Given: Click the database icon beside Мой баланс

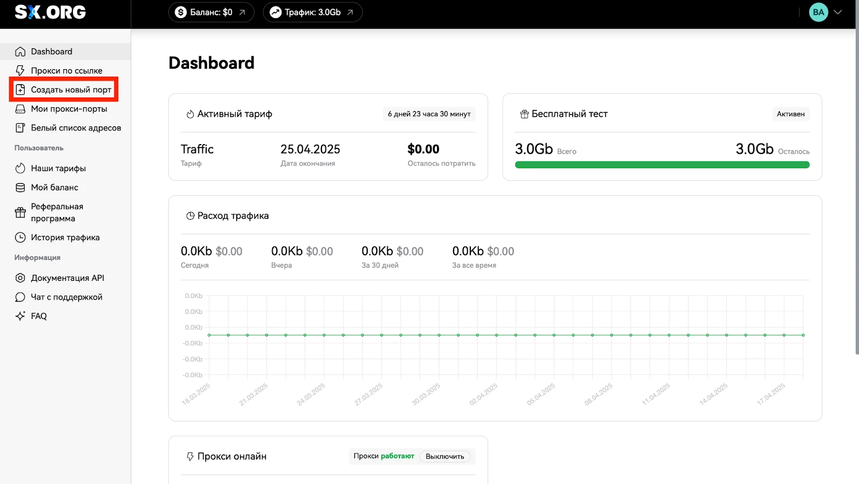Looking at the screenshot, I should point(20,188).
